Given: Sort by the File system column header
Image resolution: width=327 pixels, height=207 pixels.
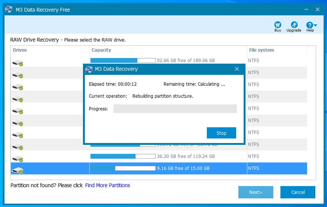Looking at the screenshot, I should 262,50.
